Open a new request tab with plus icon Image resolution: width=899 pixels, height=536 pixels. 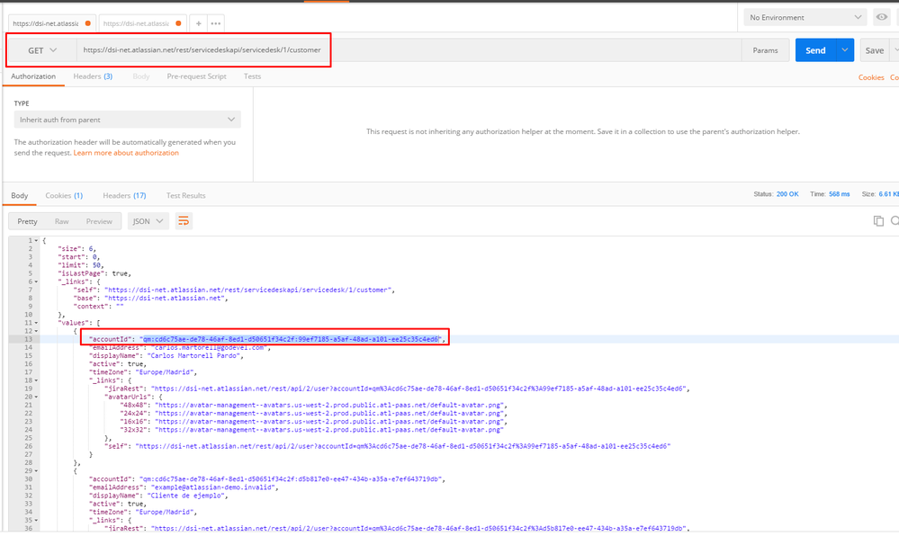[198, 23]
